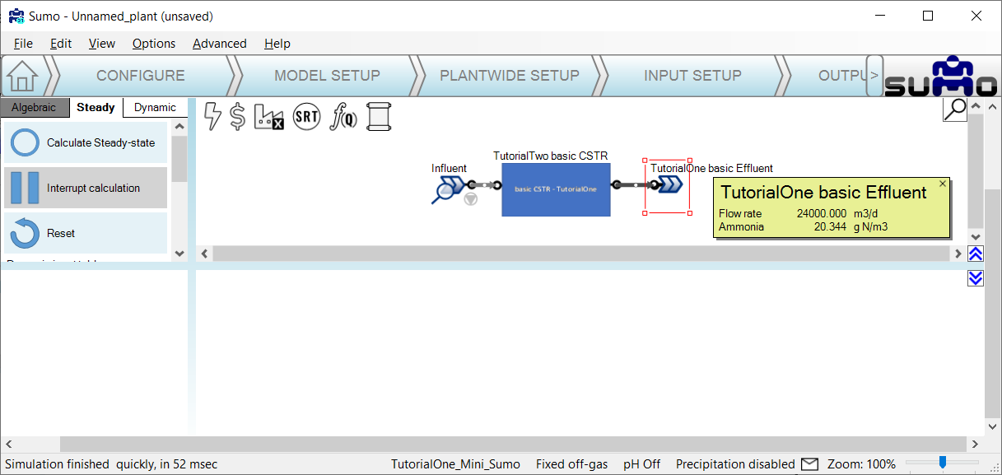Collapse panel with double up chevron
Screen dimensions: 1002x475
pos(976,254)
